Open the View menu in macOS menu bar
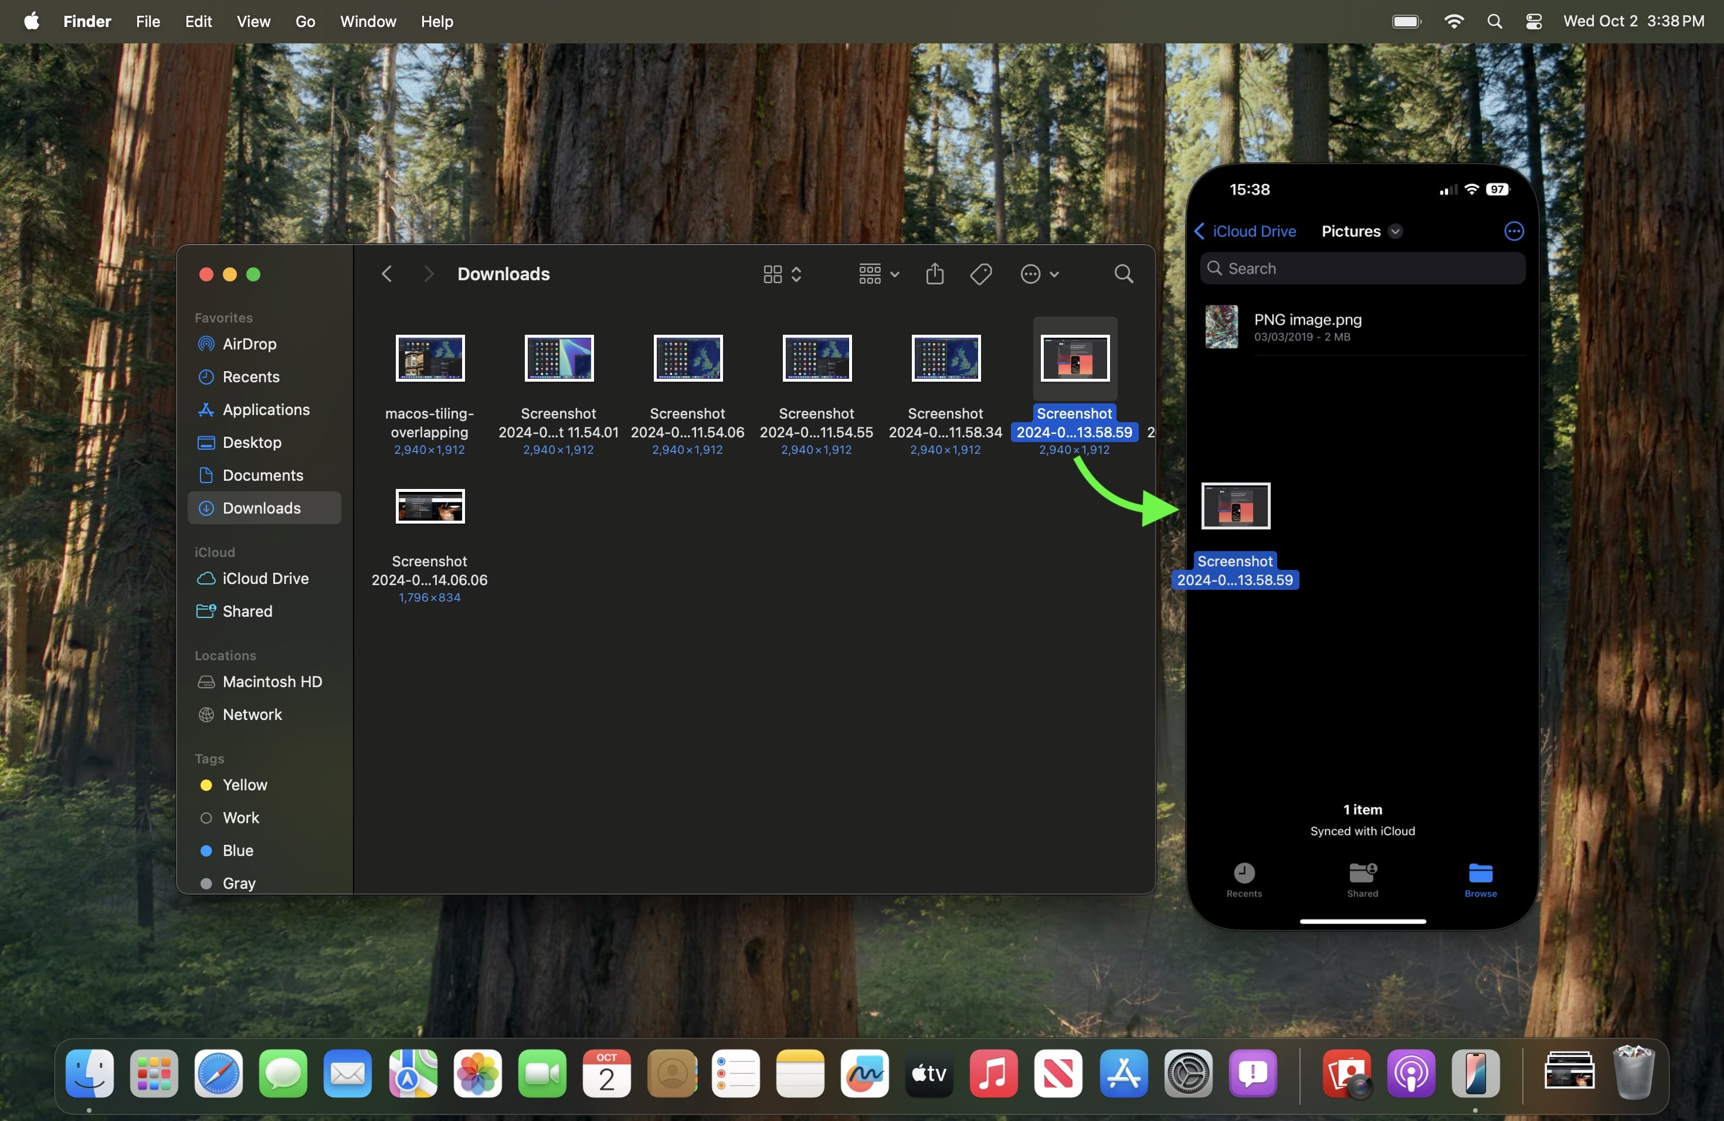Image resolution: width=1724 pixels, height=1121 pixels. pos(253,20)
